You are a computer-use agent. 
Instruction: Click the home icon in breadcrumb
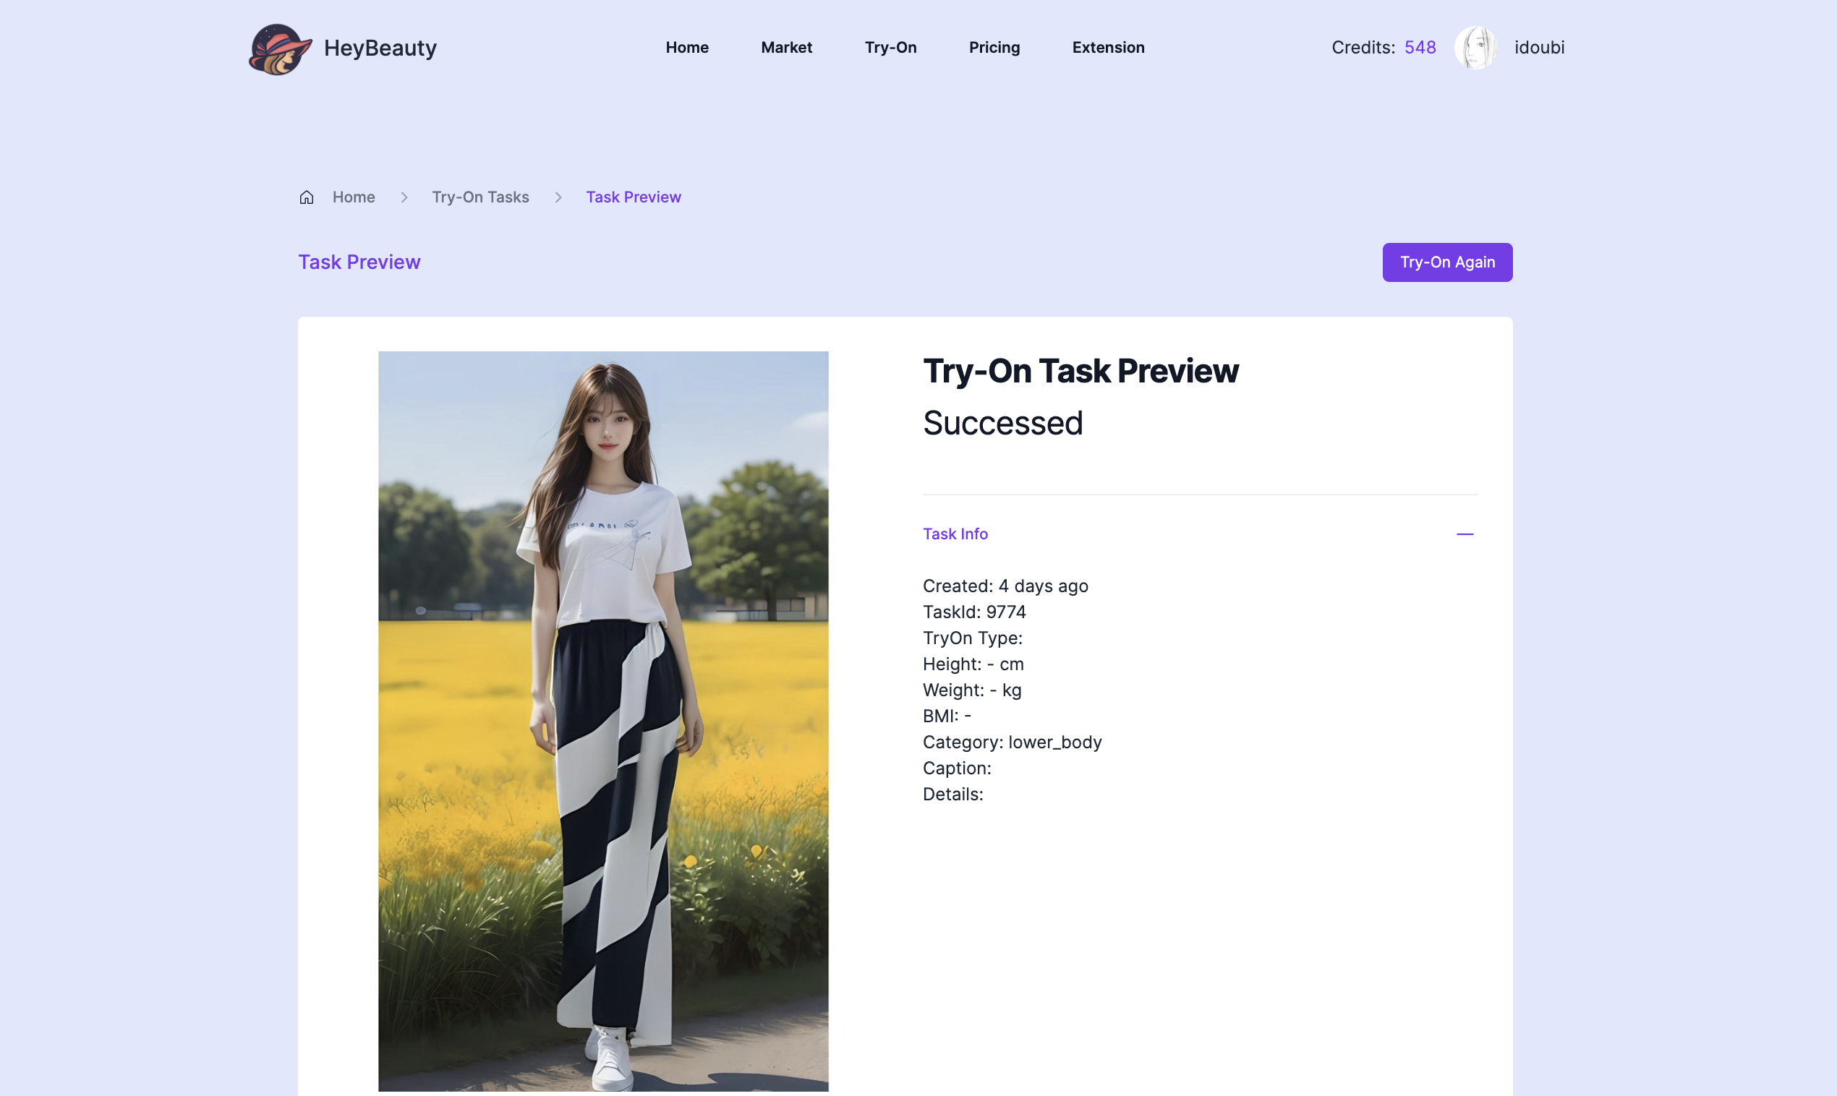click(x=307, y=197)
